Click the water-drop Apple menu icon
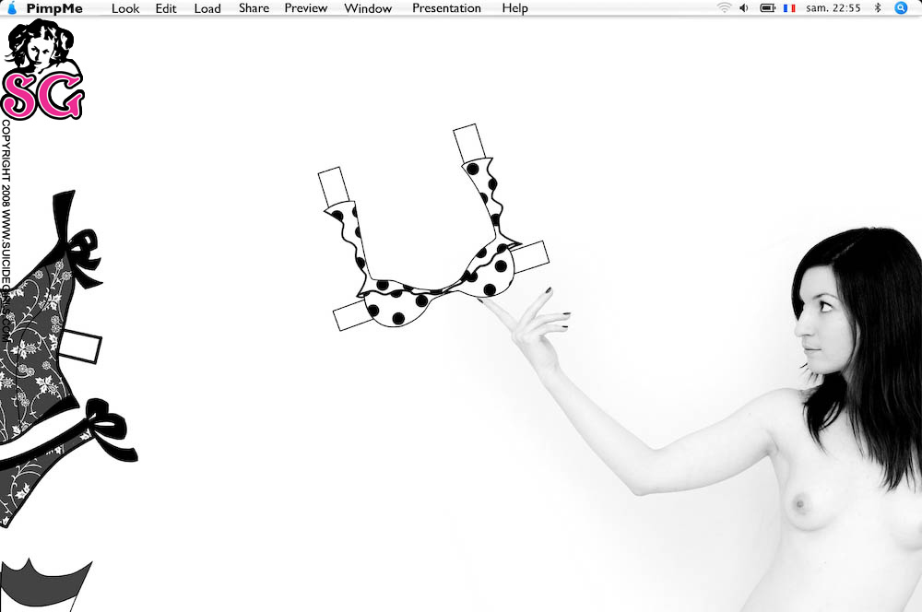922x612 pixels. (x=12, y=8)
